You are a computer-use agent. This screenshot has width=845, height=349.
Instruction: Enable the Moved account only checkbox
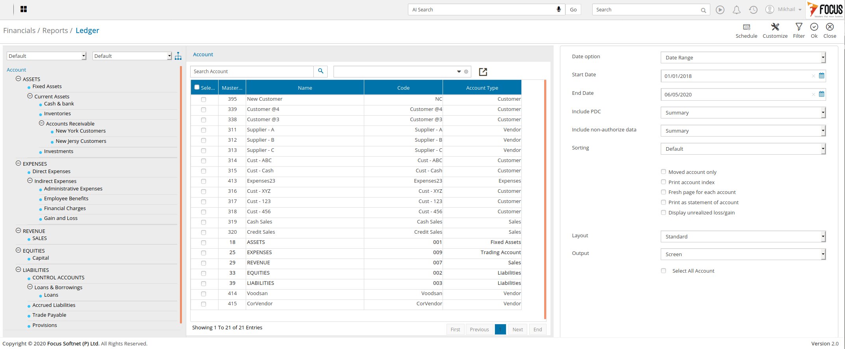click(x=663, y=172)
